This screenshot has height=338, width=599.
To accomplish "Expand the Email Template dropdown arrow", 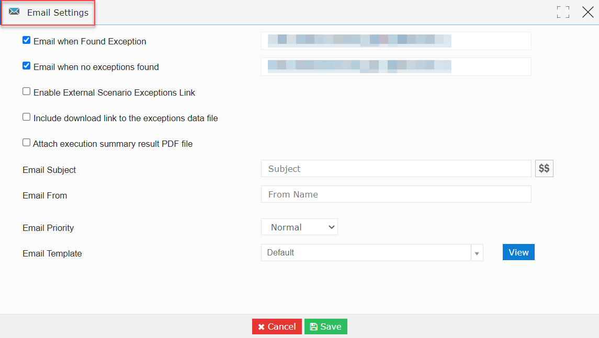I will (477, 253).
